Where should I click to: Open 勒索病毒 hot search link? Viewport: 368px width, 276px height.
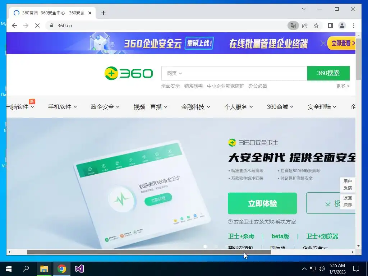[x=193, y=86]
